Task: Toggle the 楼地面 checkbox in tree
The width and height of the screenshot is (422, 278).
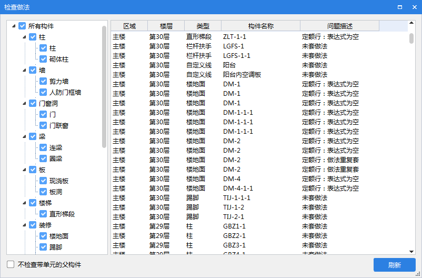Action: (x=43, y=236)
